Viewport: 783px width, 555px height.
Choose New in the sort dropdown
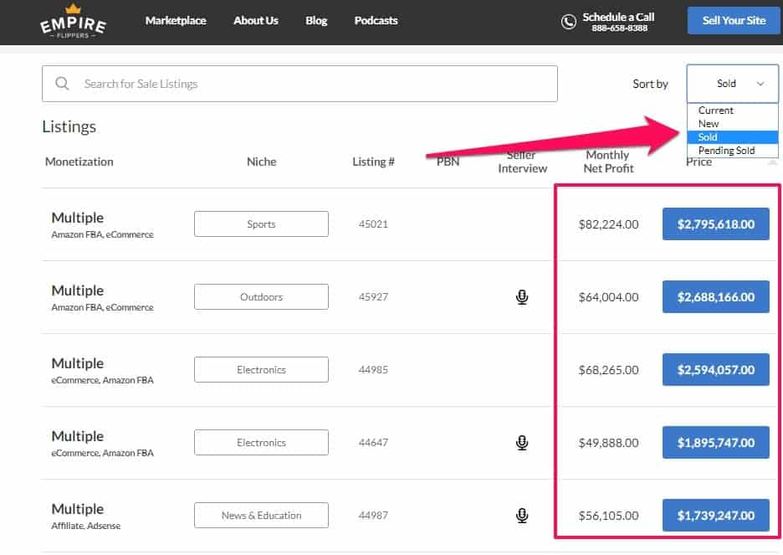pos(732,123)
